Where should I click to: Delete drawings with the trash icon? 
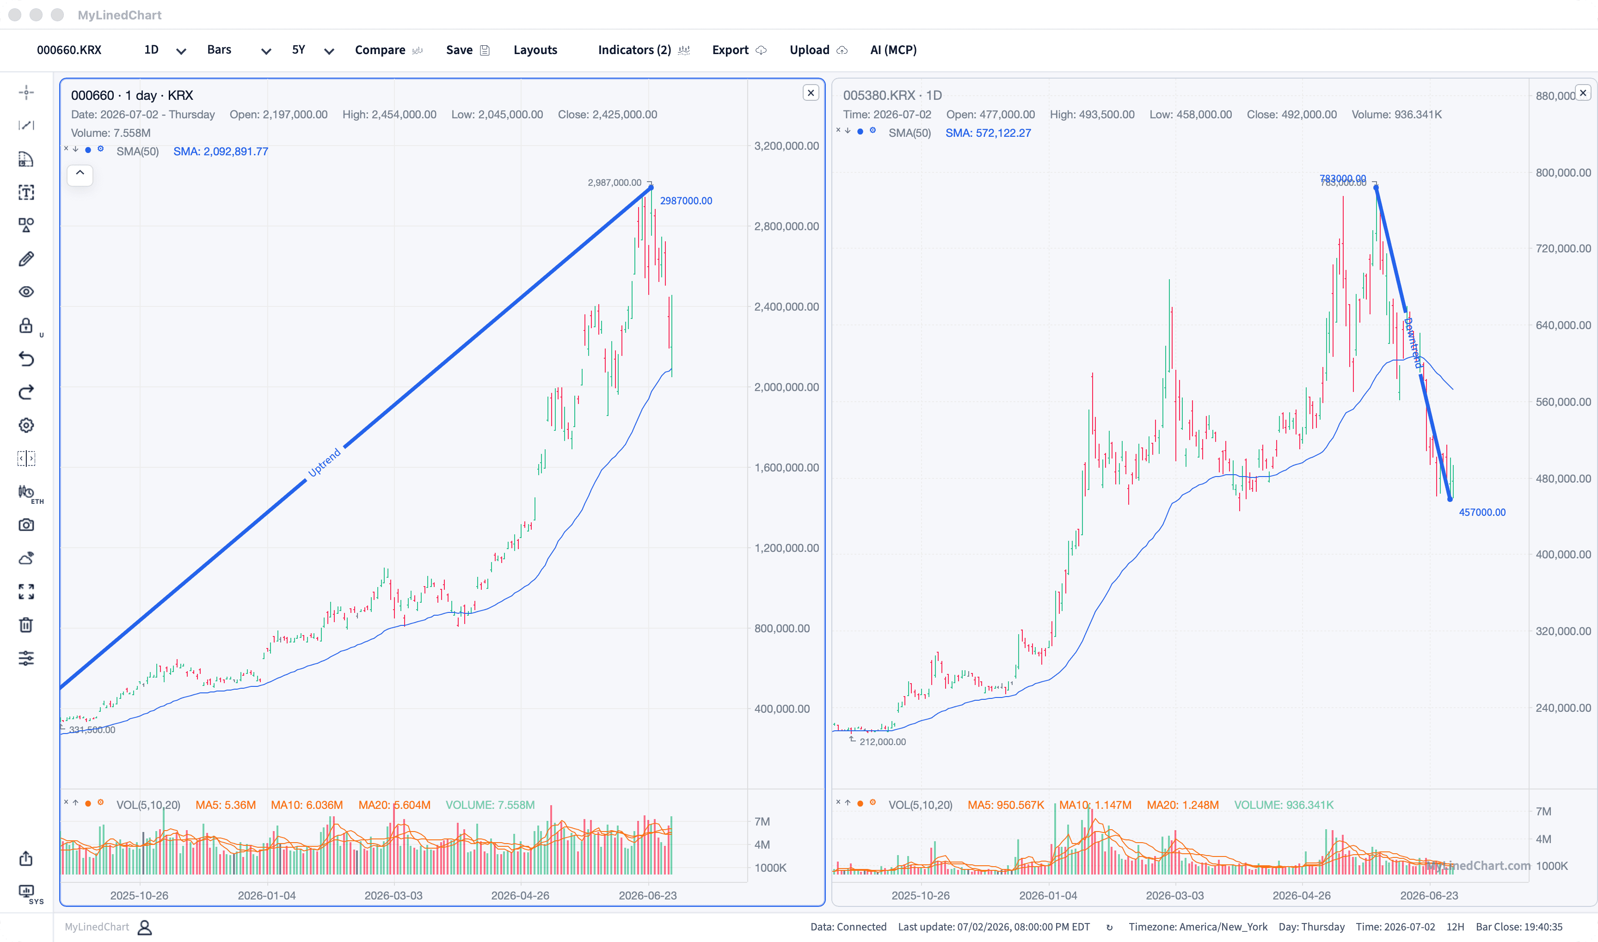[26, 625]
